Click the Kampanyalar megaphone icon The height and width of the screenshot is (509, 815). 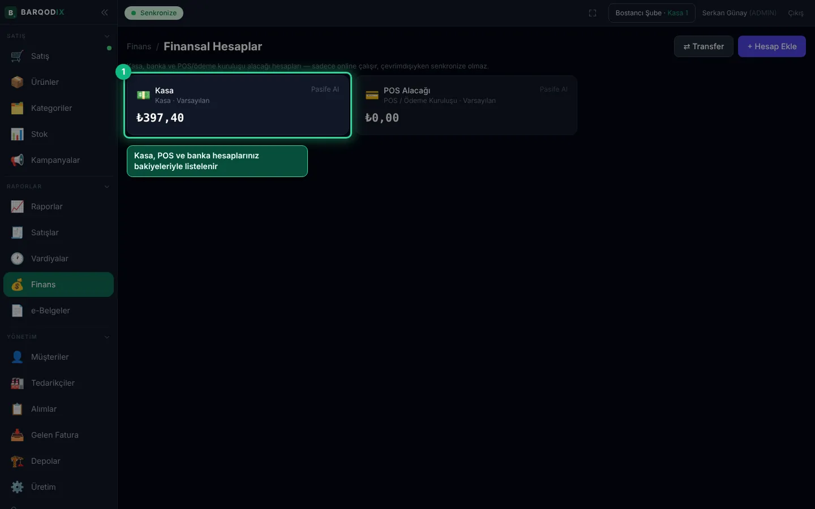pyautogui.click(x=17, y=160)
